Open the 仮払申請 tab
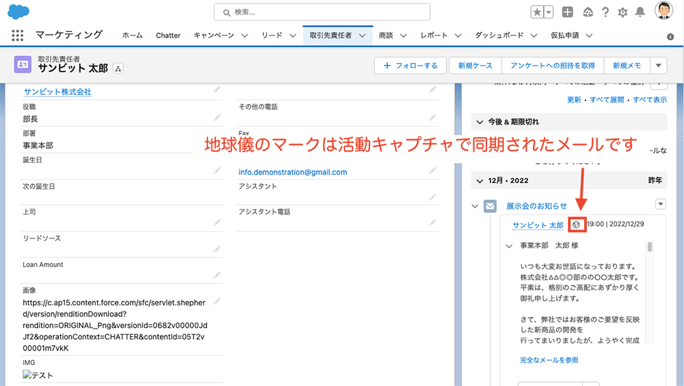This screenshot has width=684, height=386. pos(564,36)
